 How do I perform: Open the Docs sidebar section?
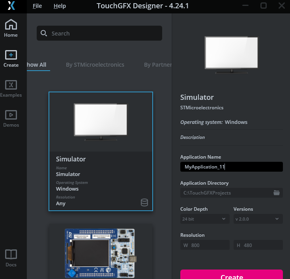(x=11, y=258)
